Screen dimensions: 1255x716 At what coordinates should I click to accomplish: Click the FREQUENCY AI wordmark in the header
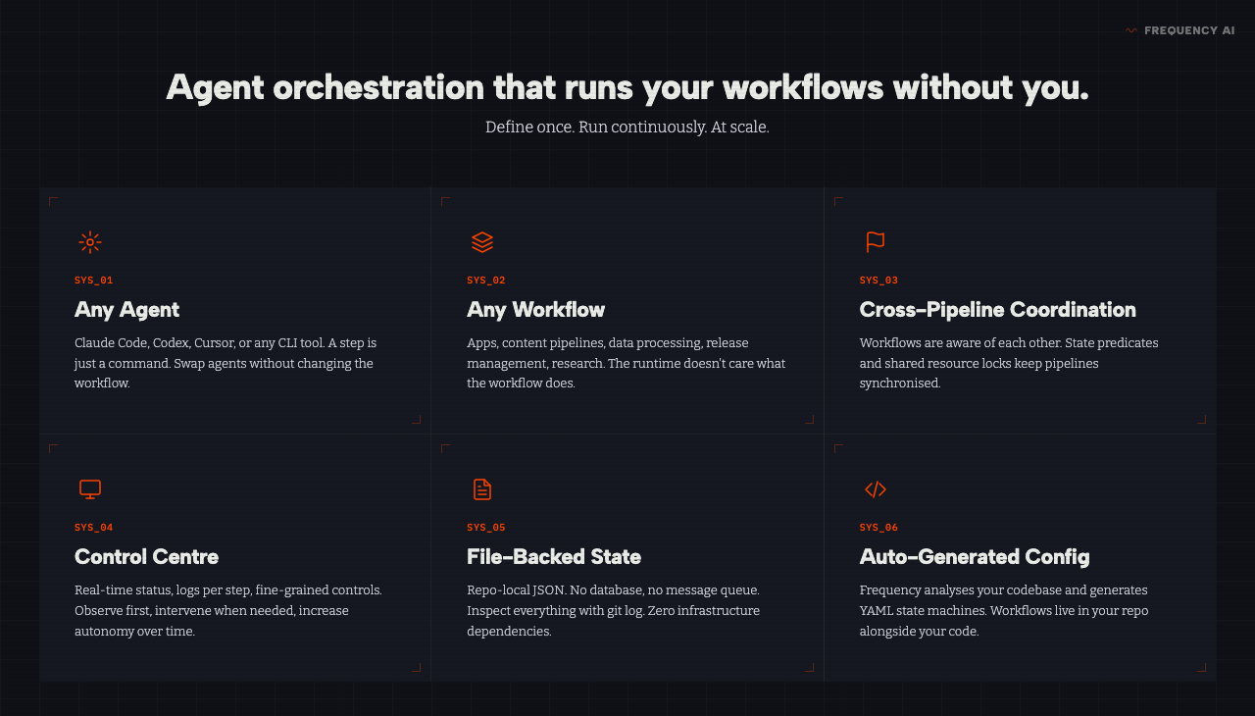pyautogui.click(x=1189, y=29)
